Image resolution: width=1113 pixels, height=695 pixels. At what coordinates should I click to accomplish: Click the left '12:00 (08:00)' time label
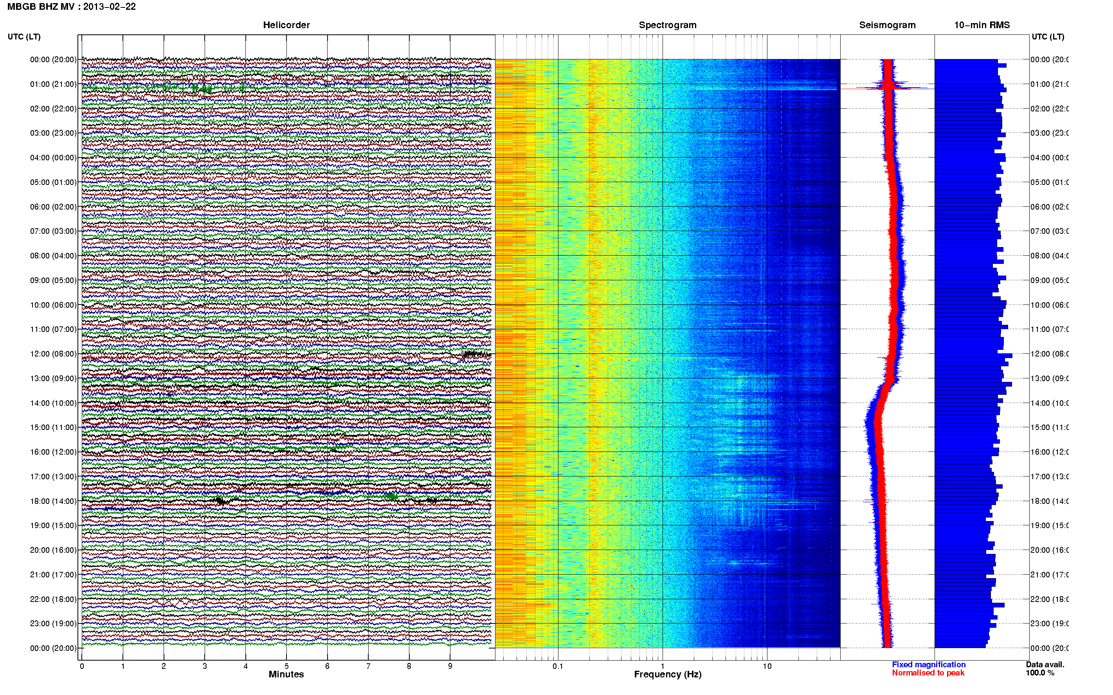[x=53, y=354]
